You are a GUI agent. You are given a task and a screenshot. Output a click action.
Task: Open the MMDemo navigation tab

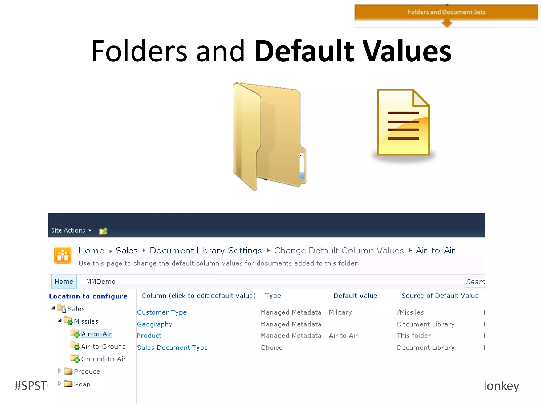click(101, 282)
